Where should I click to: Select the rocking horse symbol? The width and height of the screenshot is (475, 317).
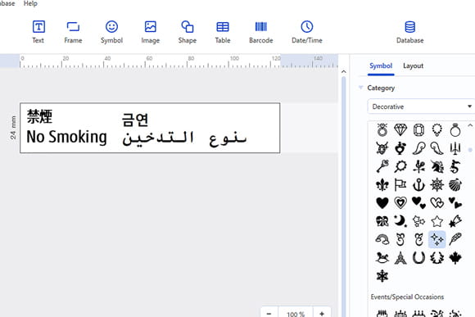pyautogui.click(x=382, y=258)
